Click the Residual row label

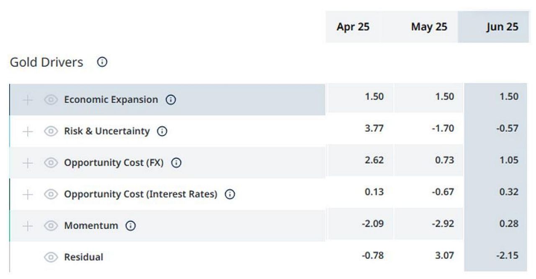click(83, 257)
